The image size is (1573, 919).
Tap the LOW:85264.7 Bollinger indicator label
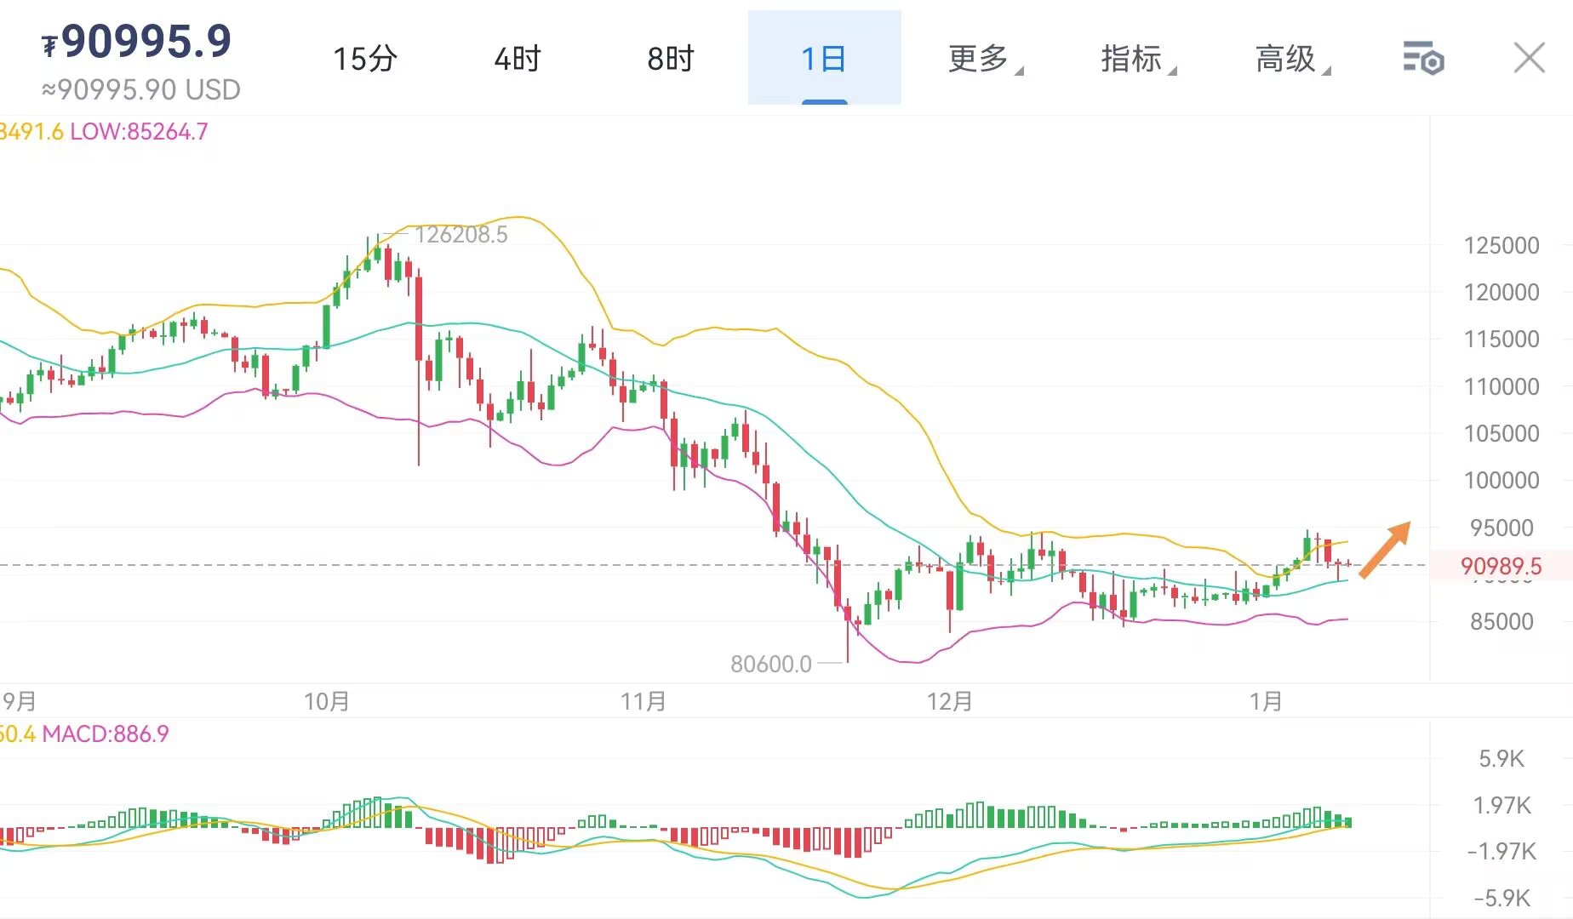coord(139,132)
